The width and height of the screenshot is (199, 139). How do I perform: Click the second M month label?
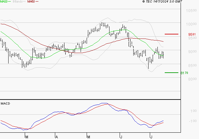pos(89,137)
